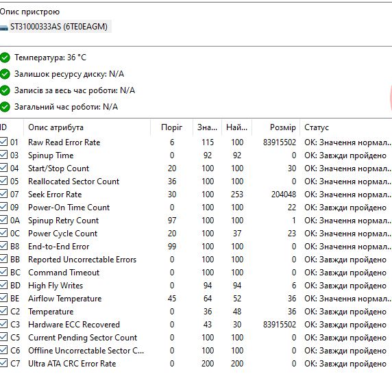Click the green check icon beside Залишок ресурсу диску

(x=5, y=74)
